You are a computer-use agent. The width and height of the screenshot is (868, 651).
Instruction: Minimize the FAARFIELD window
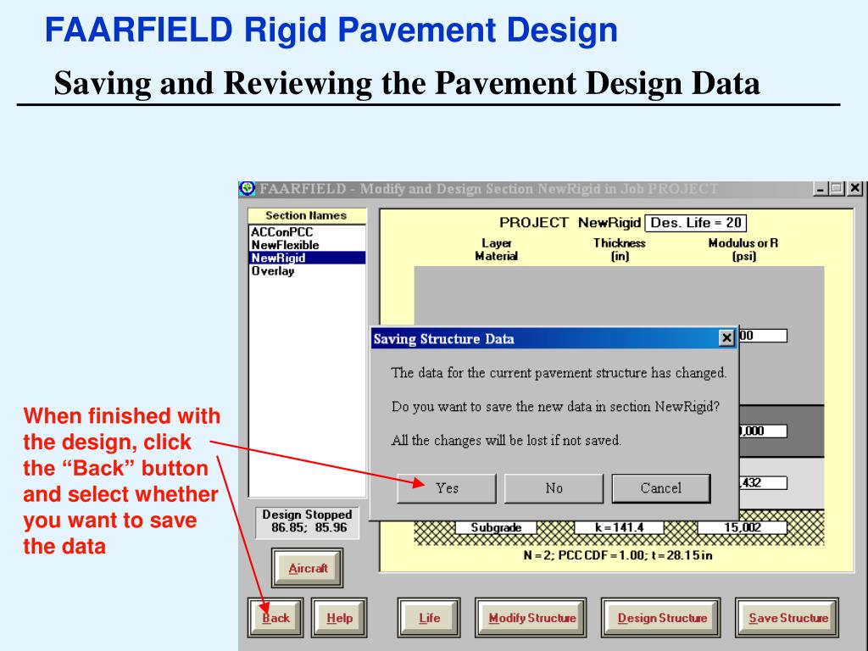coord(821,189)
